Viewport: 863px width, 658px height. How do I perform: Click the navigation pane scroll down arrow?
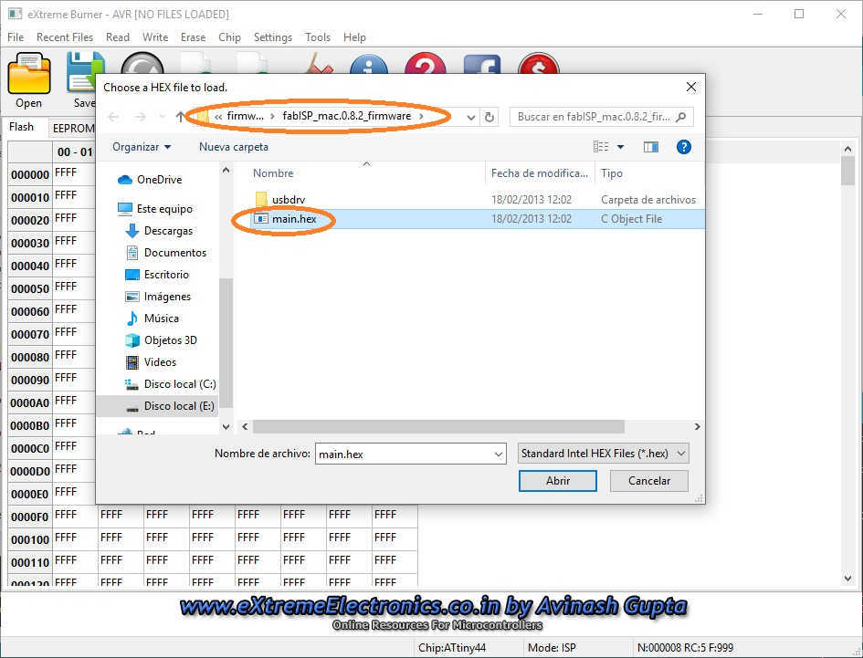coord(226,426)
